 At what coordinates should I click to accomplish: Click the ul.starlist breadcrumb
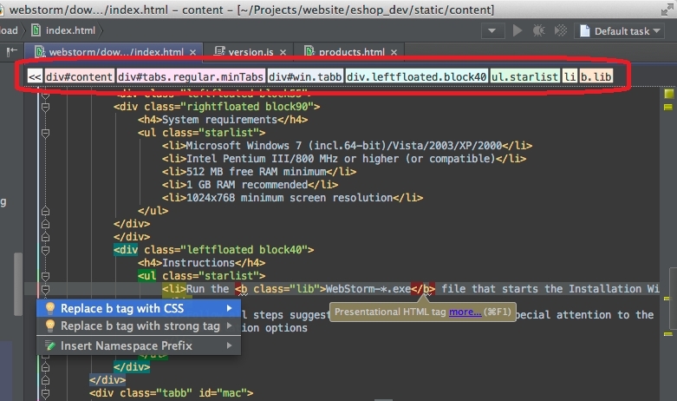pyautogui.click(x=524, y=76)
